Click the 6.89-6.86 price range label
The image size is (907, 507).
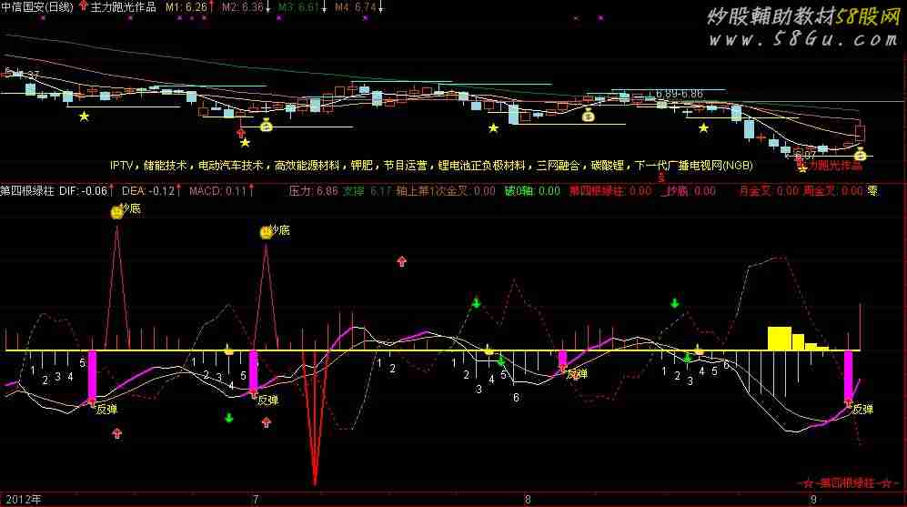[x=679, y=93]
